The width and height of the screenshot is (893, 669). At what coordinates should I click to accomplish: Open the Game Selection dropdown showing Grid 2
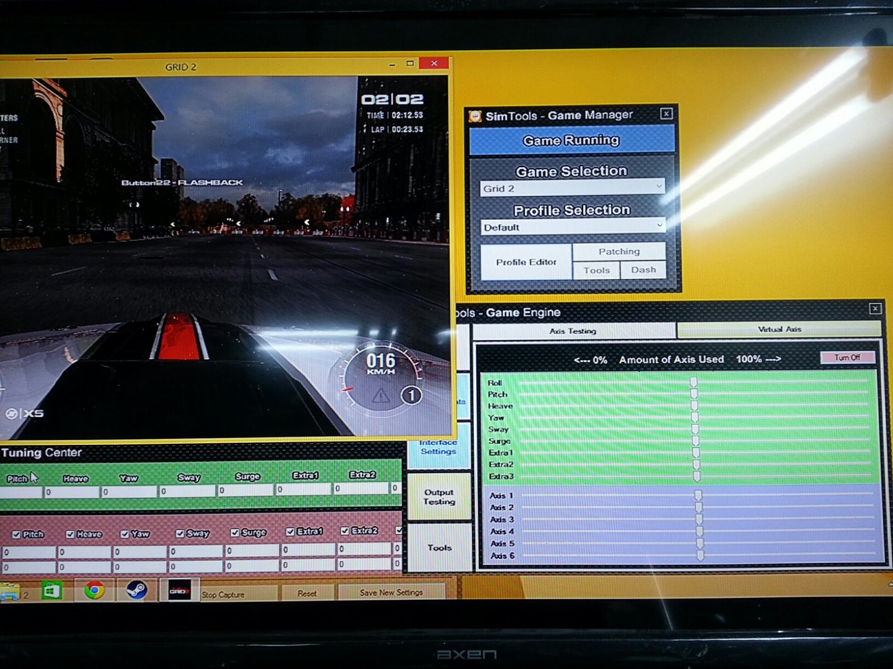coord(573,188)
